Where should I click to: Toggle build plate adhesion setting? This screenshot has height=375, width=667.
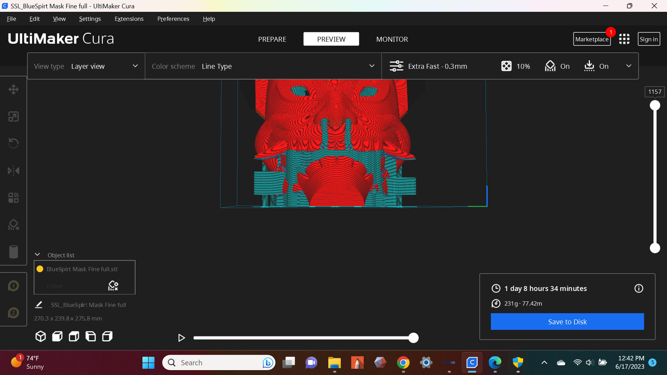pos(596,66)
